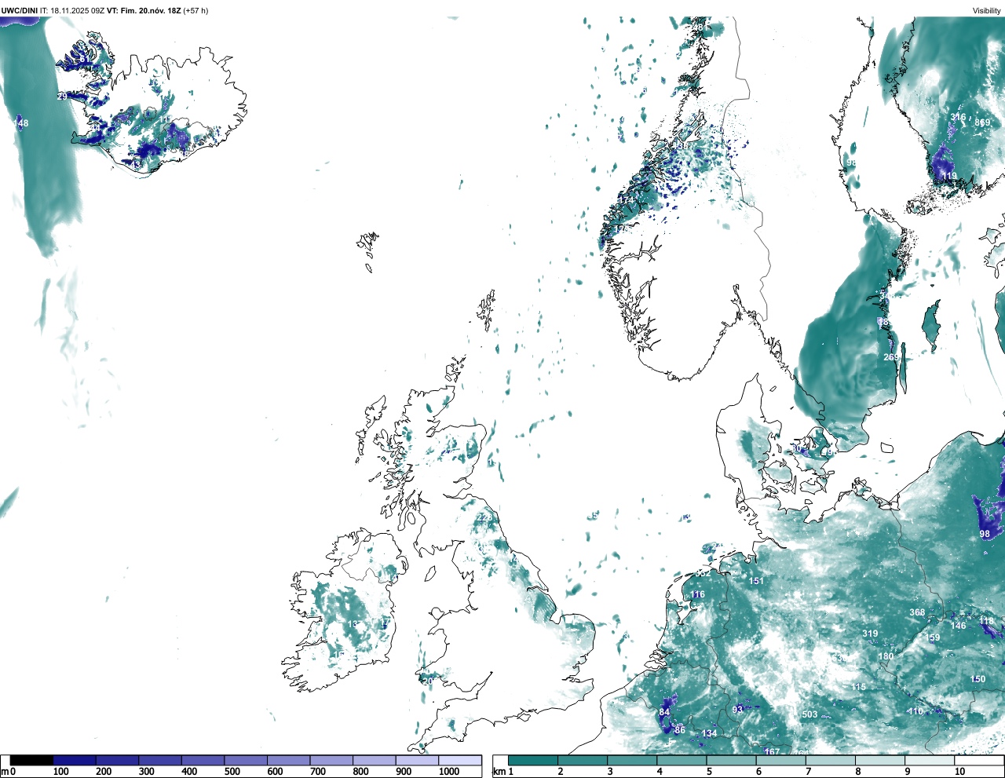1005x778 pixels.
Task: Click the "UWC/DINI" model name text
Action: point(20,11)
